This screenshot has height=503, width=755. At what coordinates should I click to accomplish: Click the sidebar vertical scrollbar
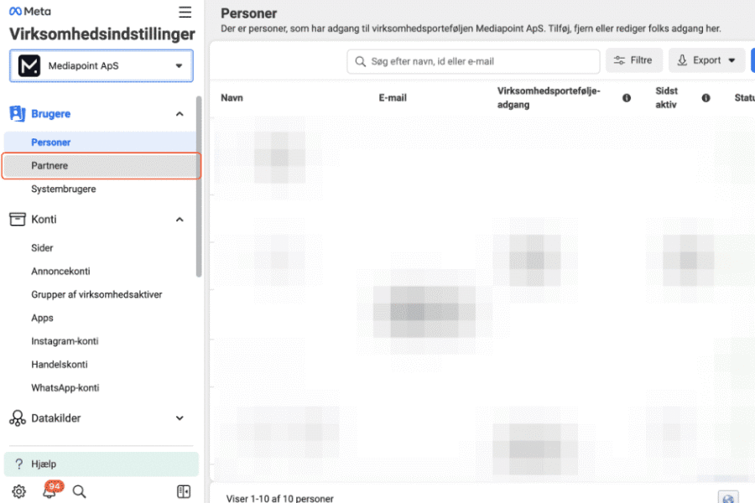click(199, 187)
